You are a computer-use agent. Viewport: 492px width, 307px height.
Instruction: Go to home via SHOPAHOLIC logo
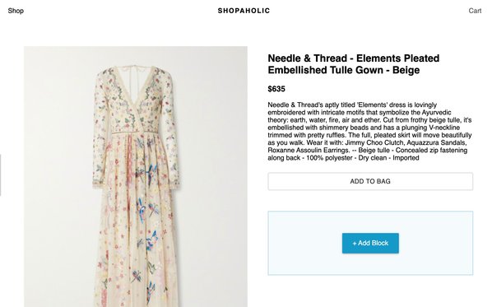244,11
